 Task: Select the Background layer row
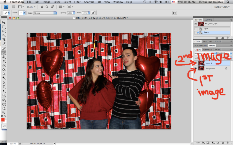(x=212, y=68)
